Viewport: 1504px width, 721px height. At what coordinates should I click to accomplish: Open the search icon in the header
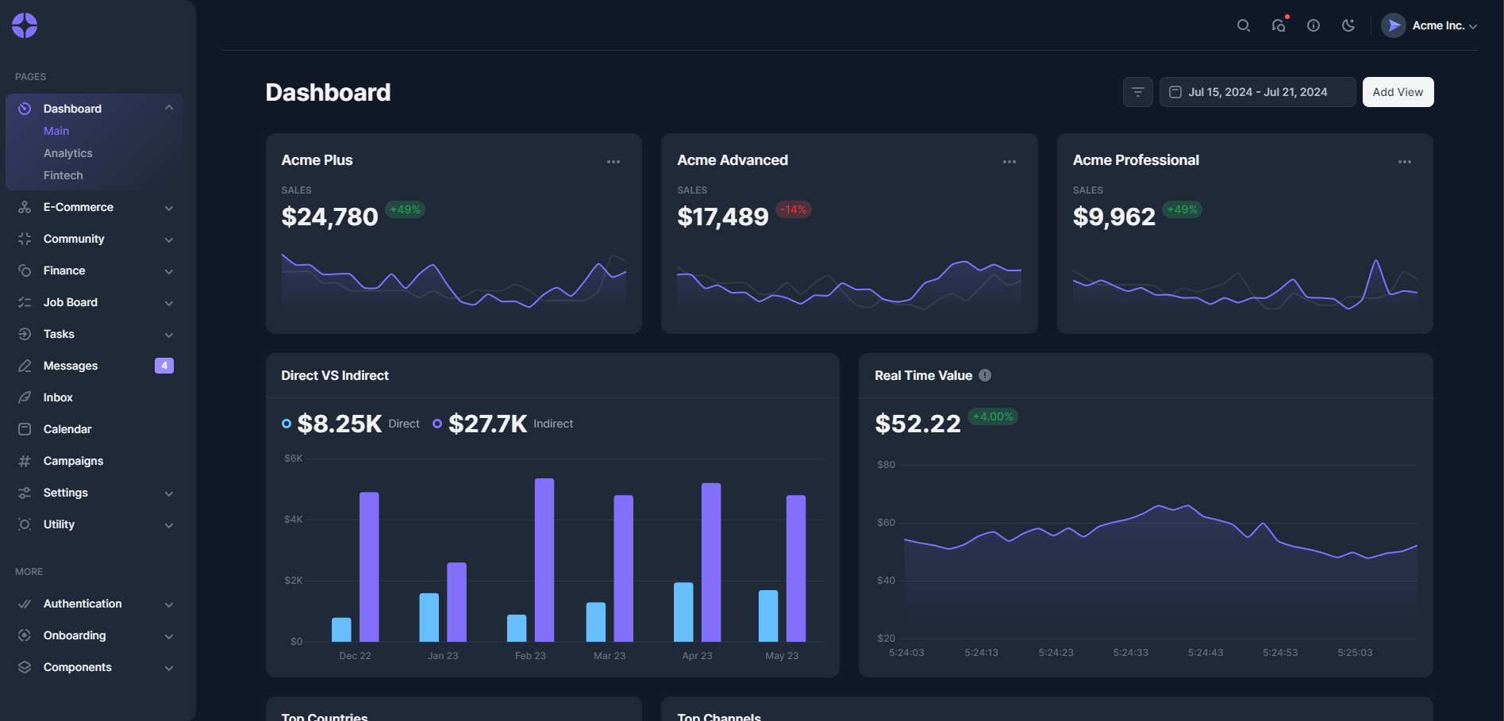[1243, 25]
